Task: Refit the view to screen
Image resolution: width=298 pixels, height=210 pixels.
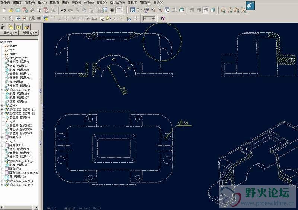Action: [167, 10]
